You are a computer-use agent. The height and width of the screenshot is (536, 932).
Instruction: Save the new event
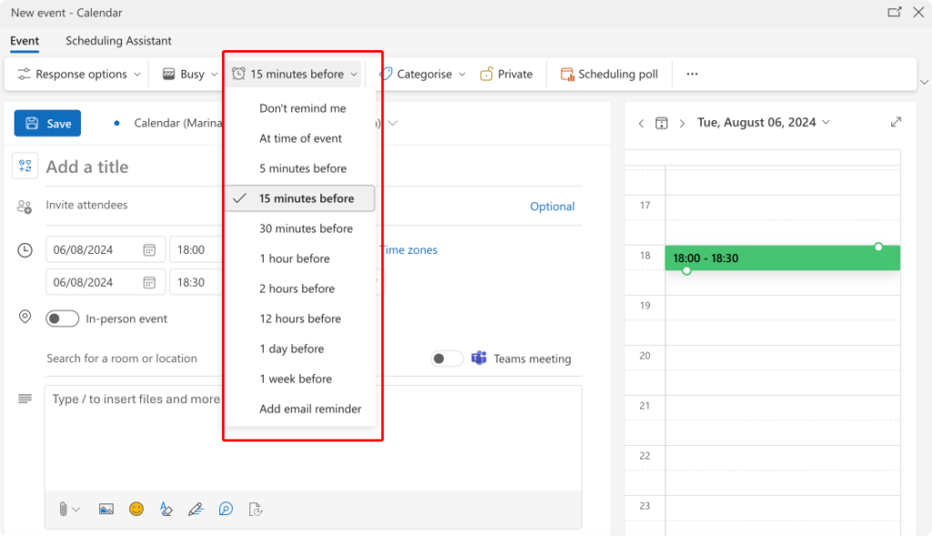(47, 124)
